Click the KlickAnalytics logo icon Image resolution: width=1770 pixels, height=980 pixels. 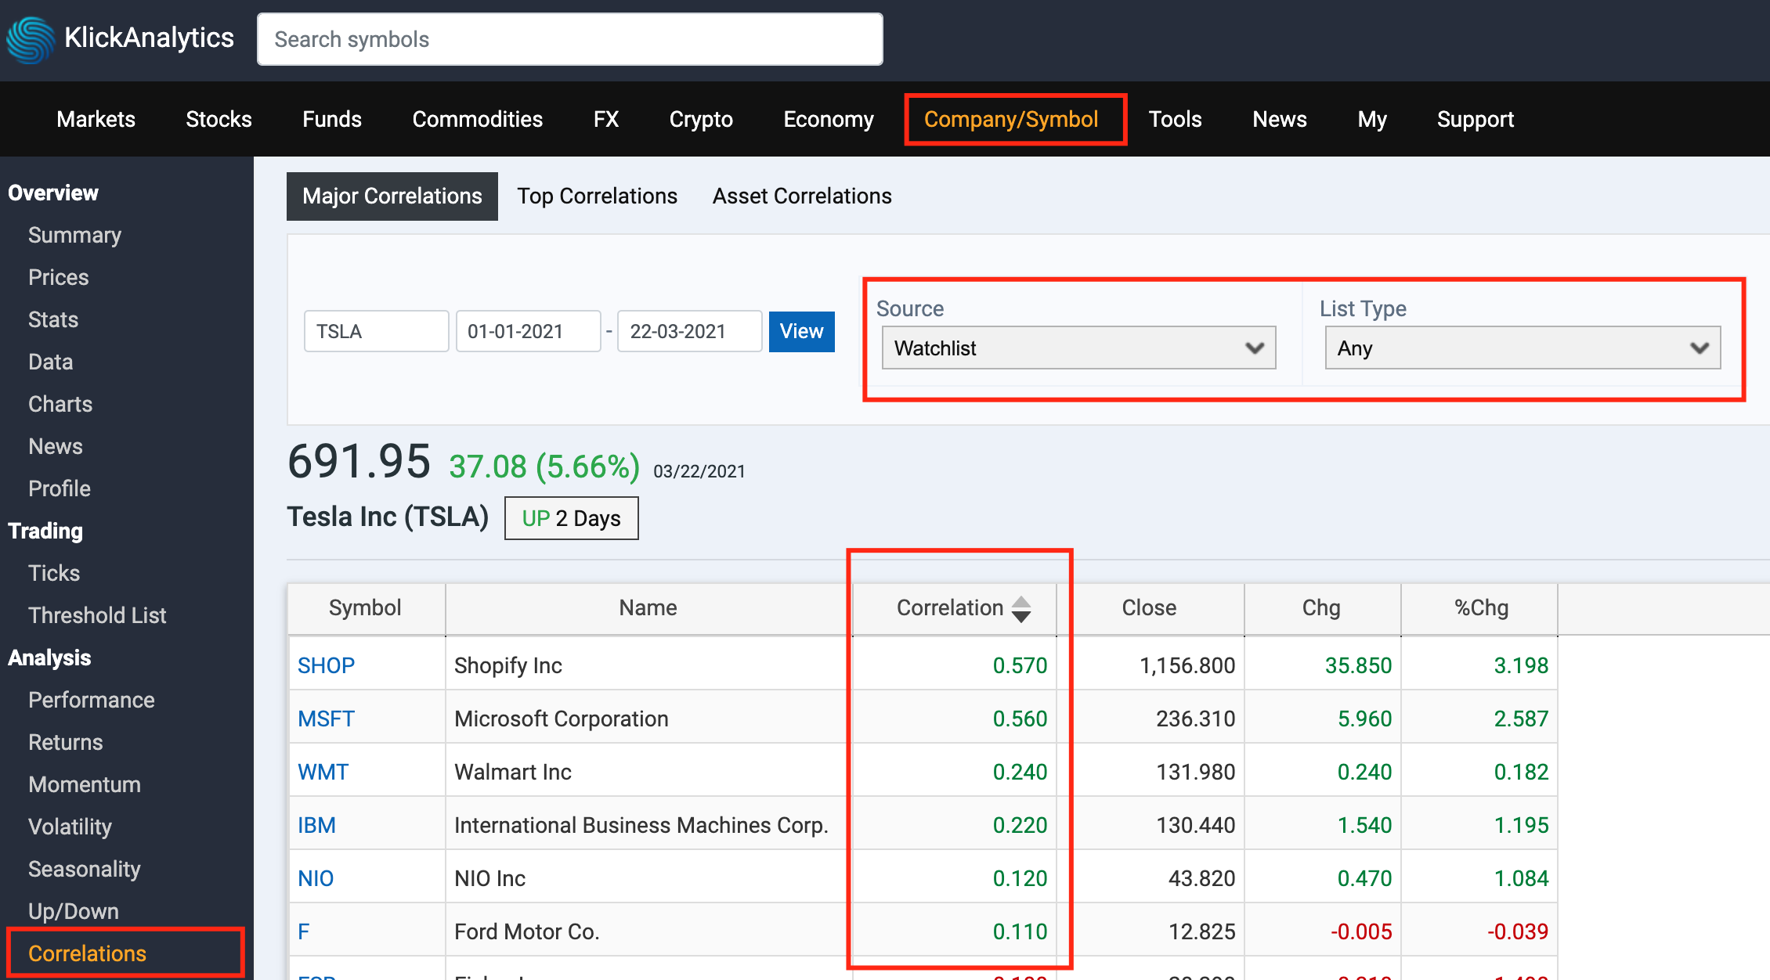pyautogui.click(x=31, y=39)
